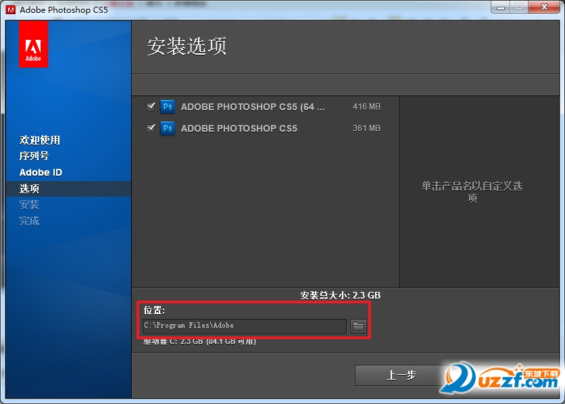Click the greyed 安装 step in sidebar
Viewport: 565px width, 404px height.
pos(29,205)
